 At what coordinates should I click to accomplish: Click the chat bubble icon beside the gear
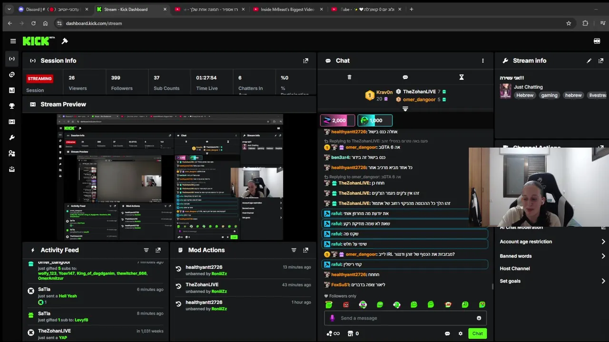tap(447, 333)
